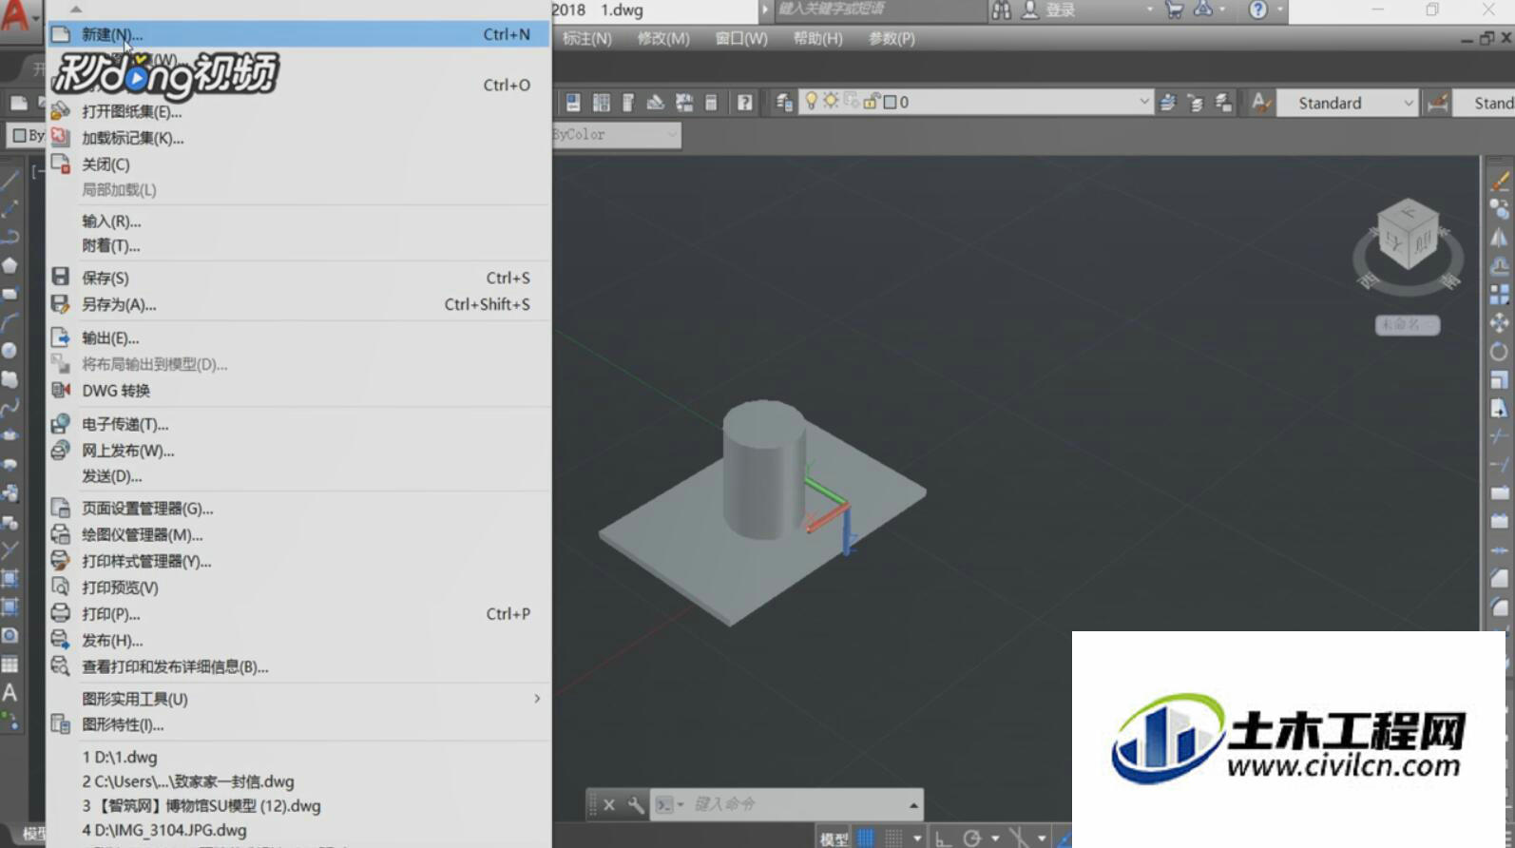
Task: Expand object snap tracking dropdown arrow
Action: pyautogui.click(x=1042, y=838)
